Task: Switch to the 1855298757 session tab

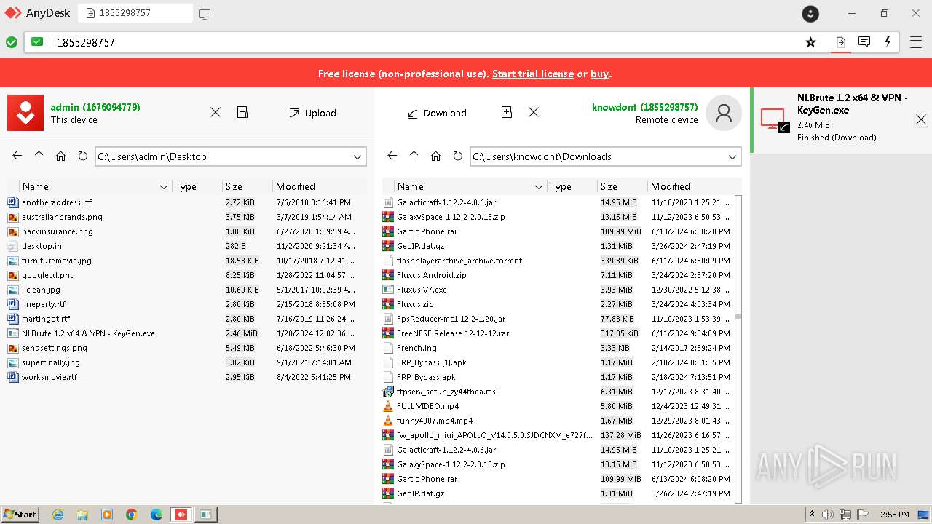Action: [x=135, y=13]
